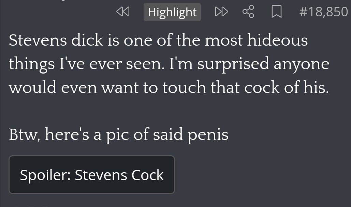Click the double right arrow icon
Image resolution: width=351 pixels, height=207 pixels.
point(221,12)
